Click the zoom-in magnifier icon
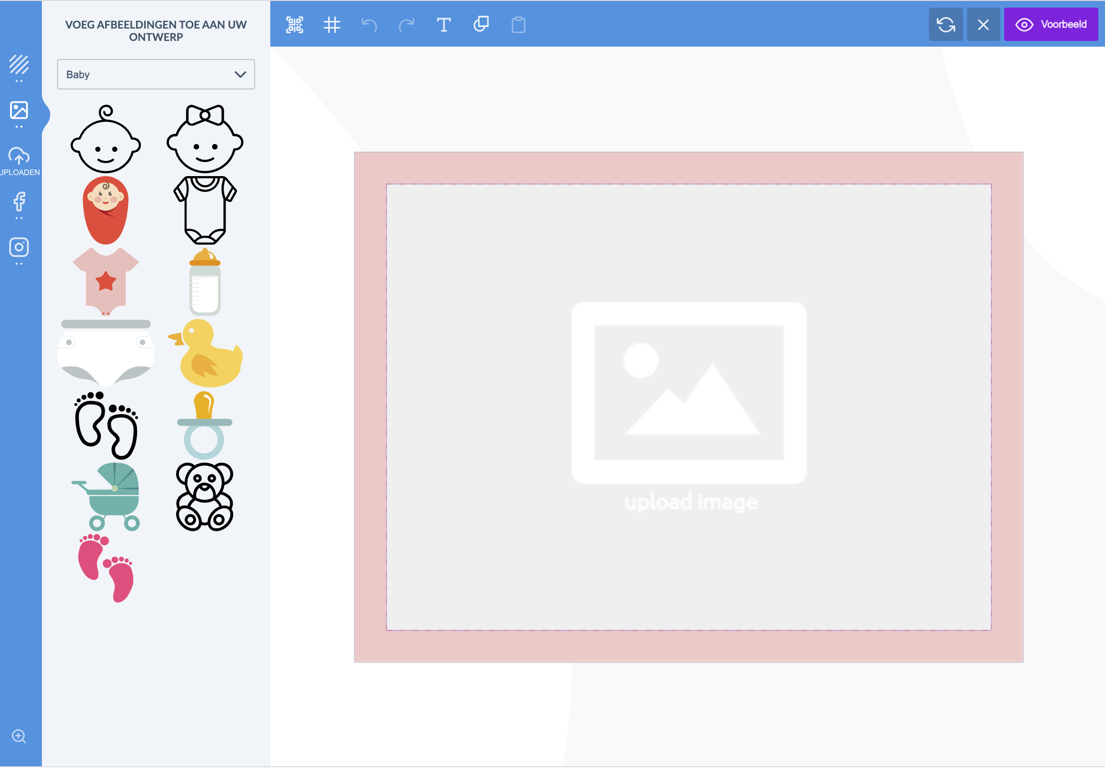 (19, 736)
